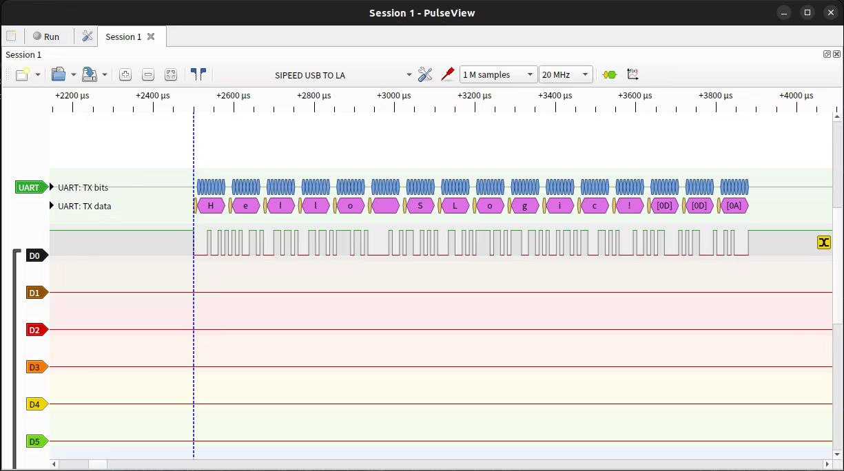Click the +3600 µs ruler mark
The image size is (844, 471).
point(635,96)
